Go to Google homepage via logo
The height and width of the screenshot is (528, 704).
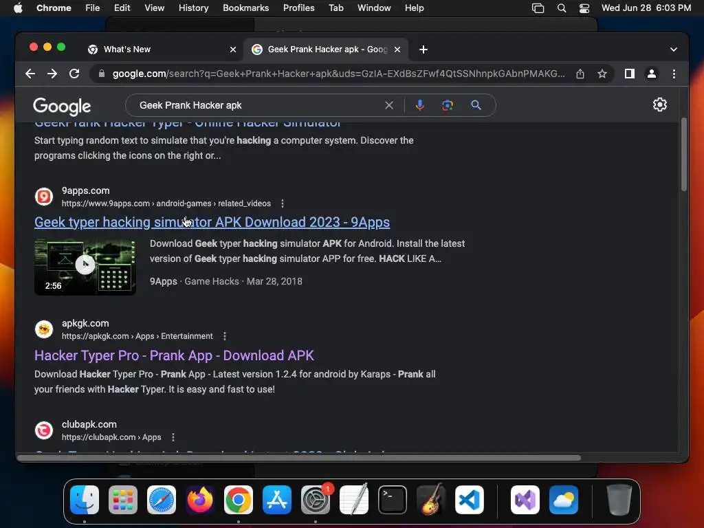(x=62, y=106)
